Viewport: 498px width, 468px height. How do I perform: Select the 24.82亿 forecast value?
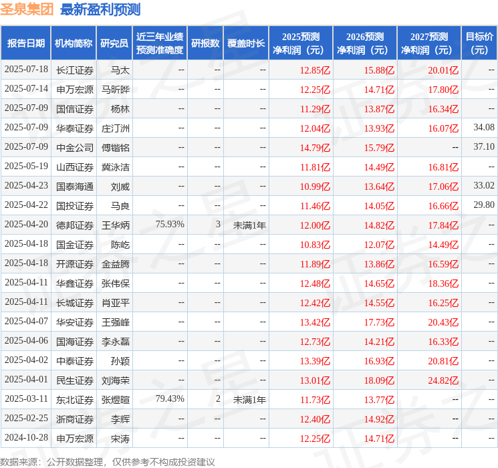(x=443, y=380)
